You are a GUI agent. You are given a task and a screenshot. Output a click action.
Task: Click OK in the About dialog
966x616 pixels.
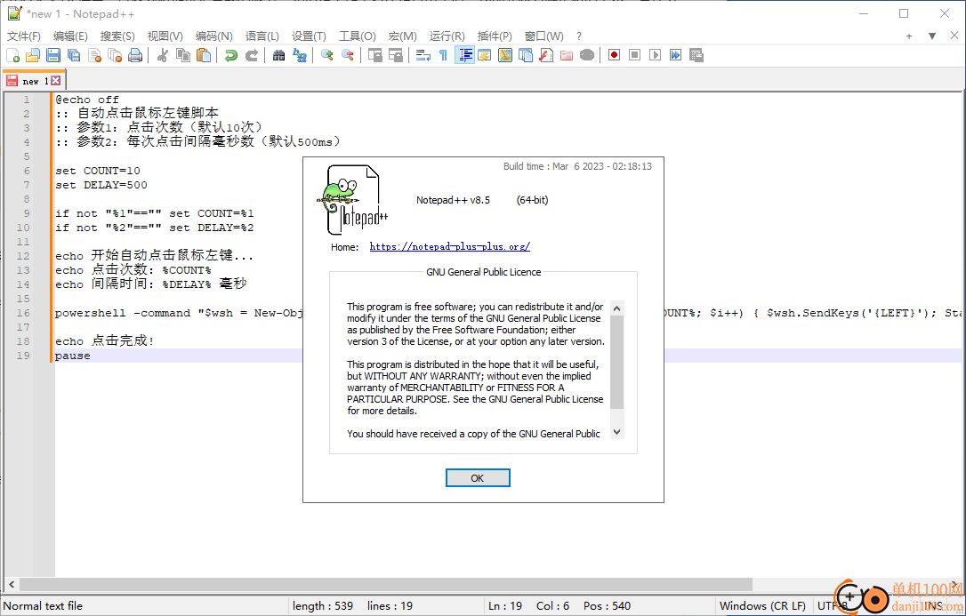478,478
